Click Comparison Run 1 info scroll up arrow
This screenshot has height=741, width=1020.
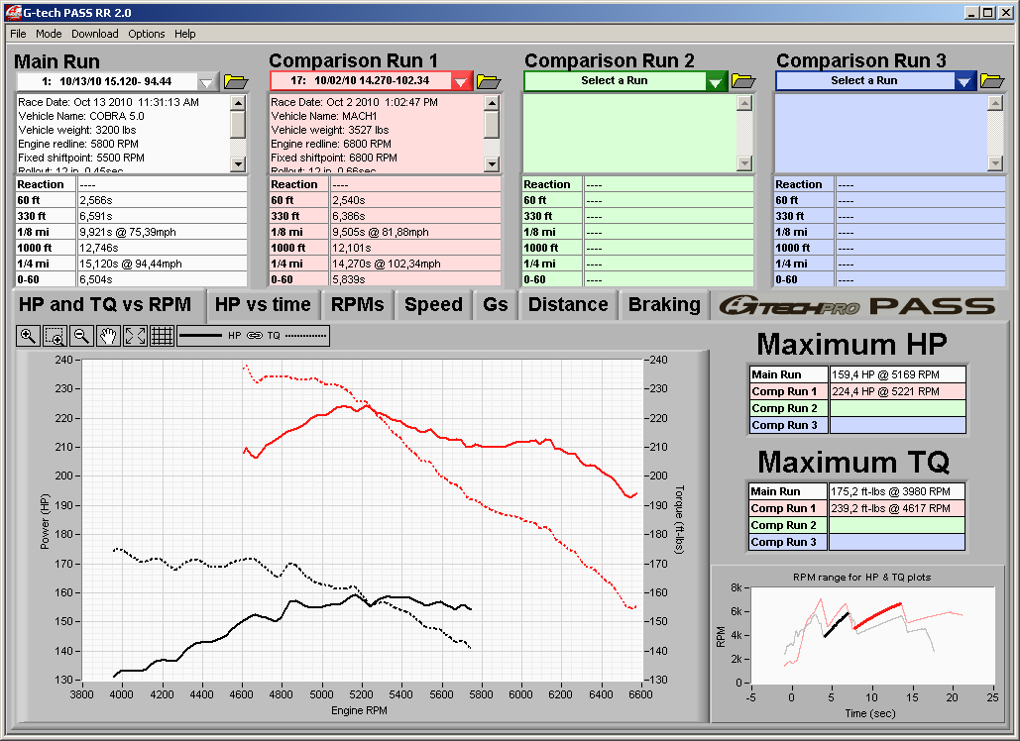(492, 103)
